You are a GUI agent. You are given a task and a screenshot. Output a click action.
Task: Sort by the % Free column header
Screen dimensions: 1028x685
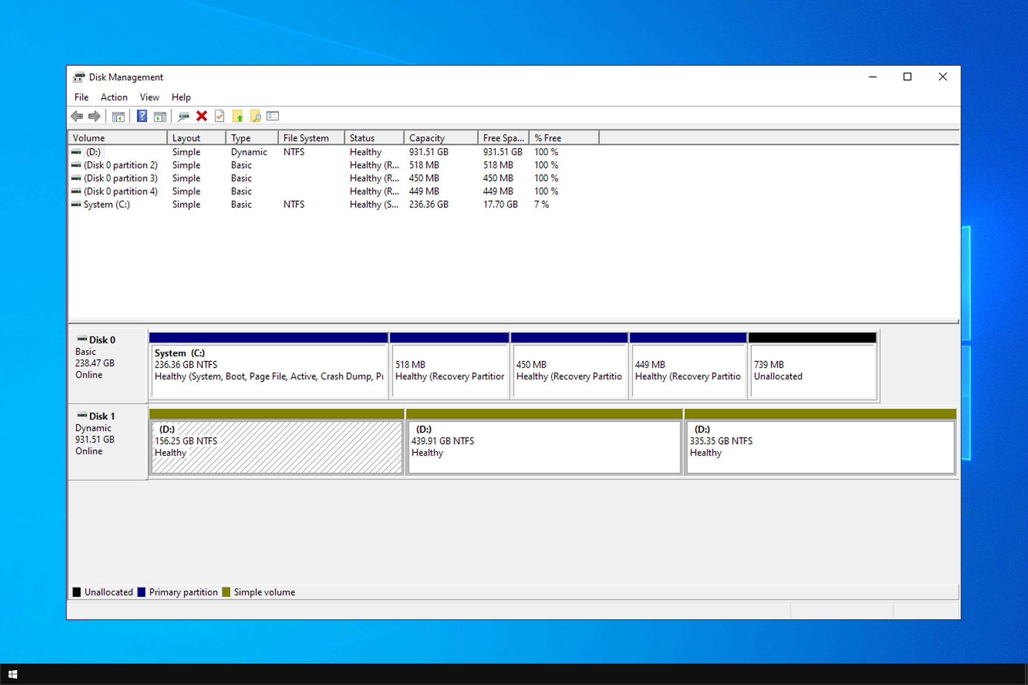(564, 138)
